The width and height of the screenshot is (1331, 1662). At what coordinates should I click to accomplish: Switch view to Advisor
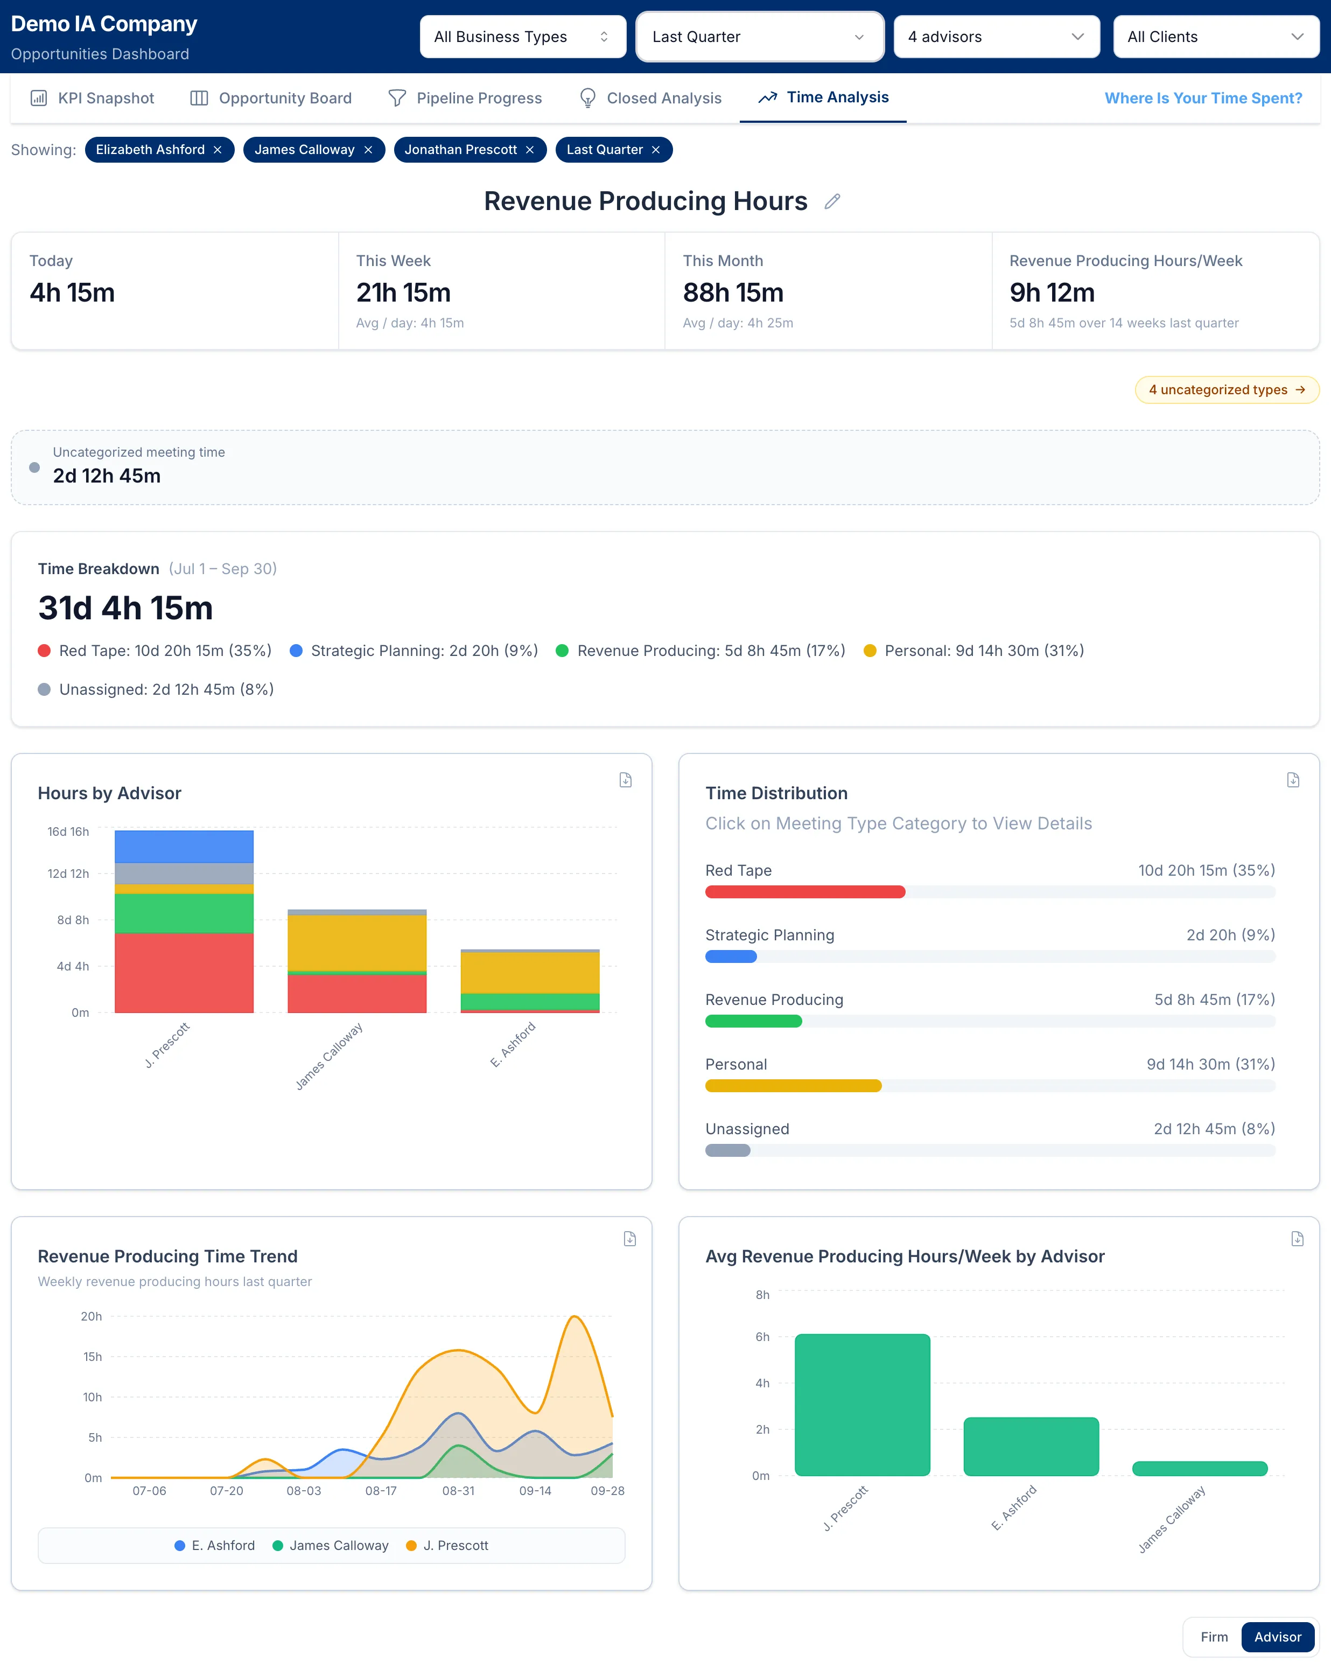tap(1277, 1637)
